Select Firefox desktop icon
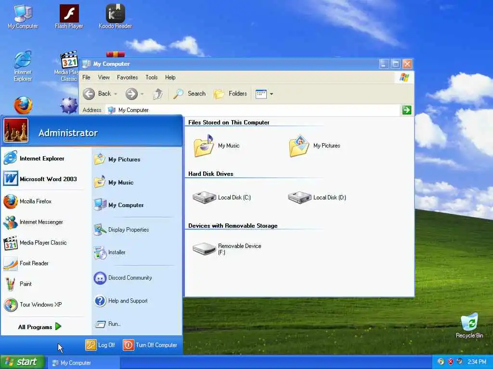The width and height of the screenshot is (493, 369). click(23, 105)
